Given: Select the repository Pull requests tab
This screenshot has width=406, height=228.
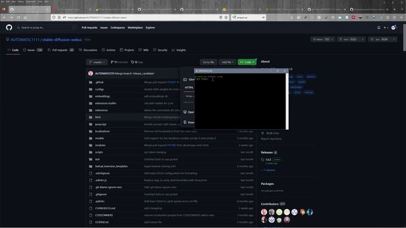Looking at the screenshot, I should click(x=61, y=50).
